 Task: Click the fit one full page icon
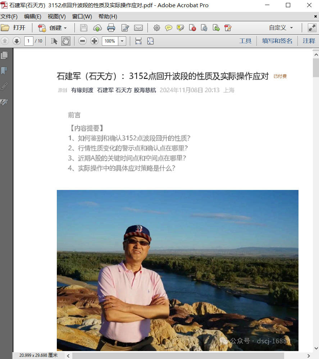pos(150,41)
